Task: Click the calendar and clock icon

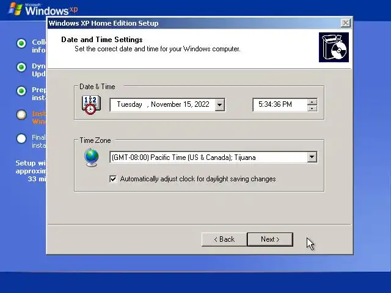Action: point(91,105)
